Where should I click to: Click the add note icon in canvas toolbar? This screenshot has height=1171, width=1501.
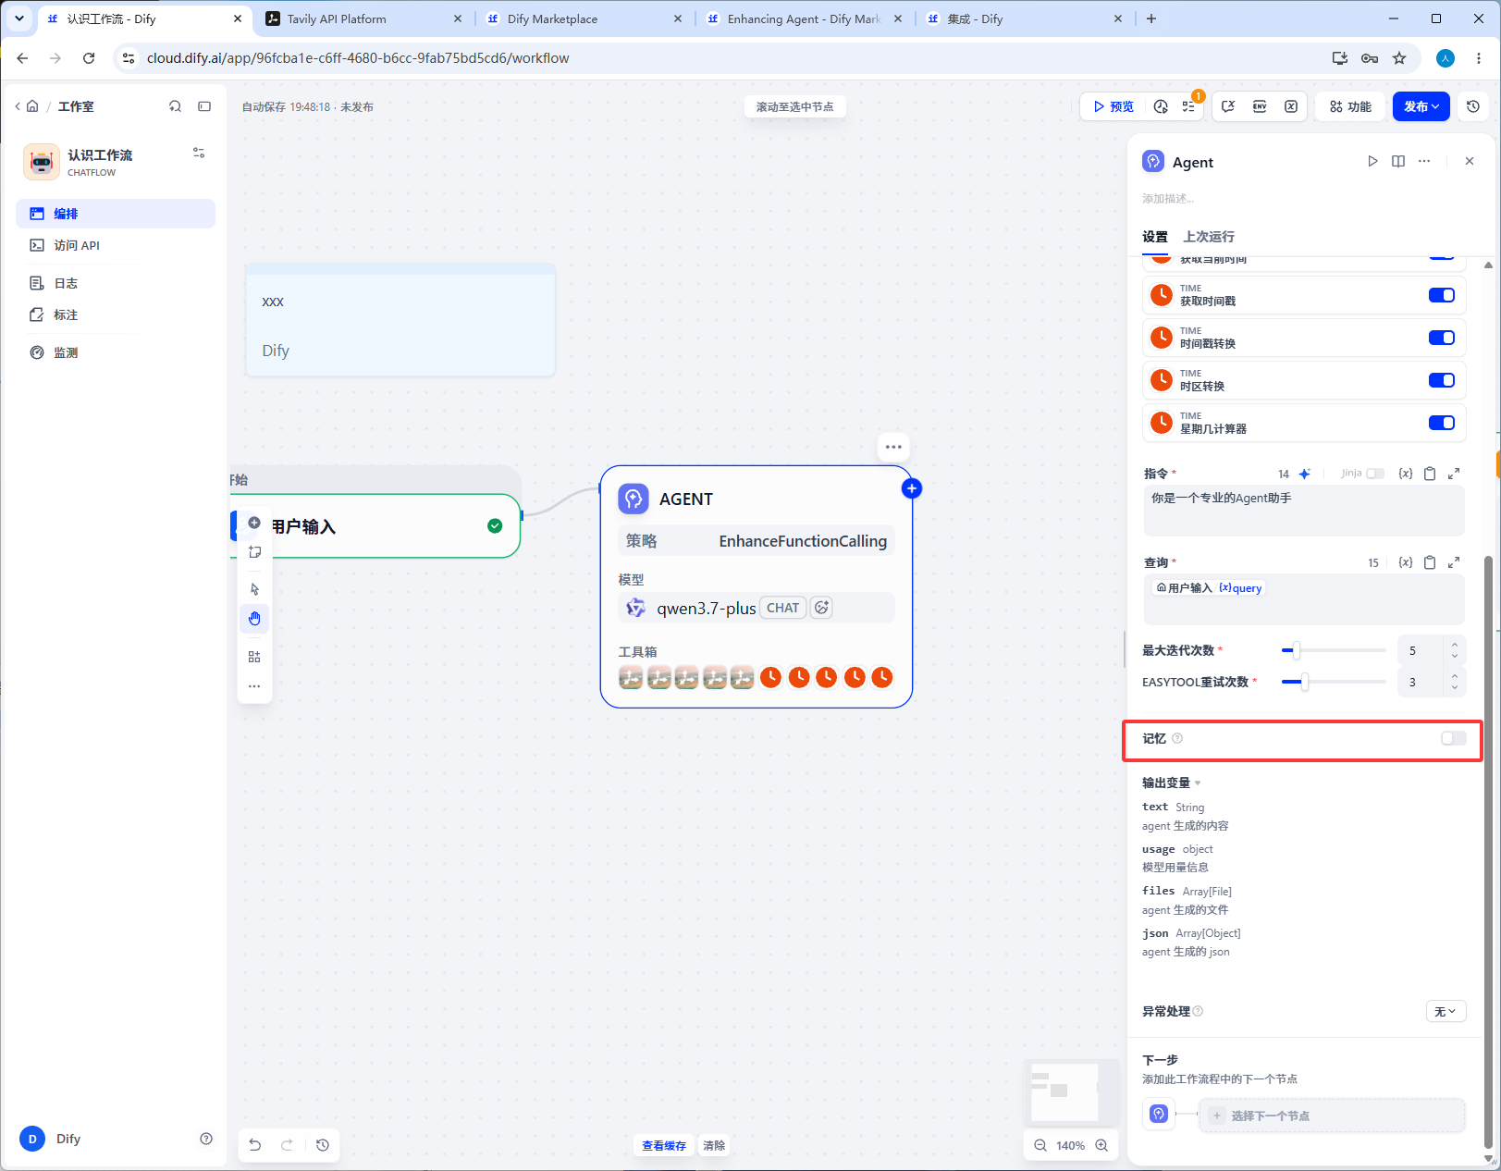click(x=254, y=552)
